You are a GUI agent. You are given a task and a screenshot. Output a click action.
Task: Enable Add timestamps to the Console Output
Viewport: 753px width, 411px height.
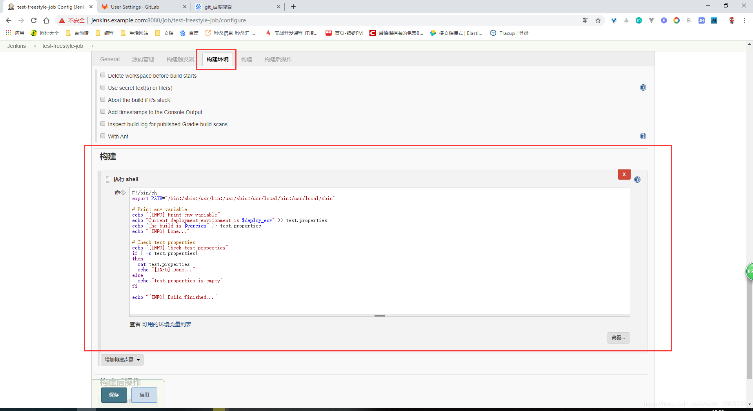103,111
